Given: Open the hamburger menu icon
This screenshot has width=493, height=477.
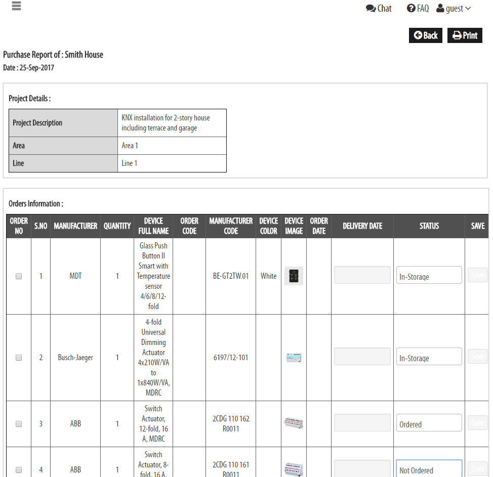Looking at the screenshot, I should coord(16,6).
